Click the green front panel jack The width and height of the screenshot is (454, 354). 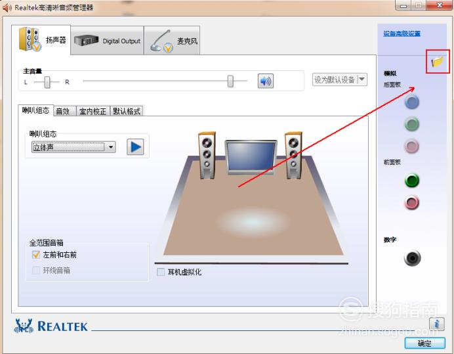point(412,181)
